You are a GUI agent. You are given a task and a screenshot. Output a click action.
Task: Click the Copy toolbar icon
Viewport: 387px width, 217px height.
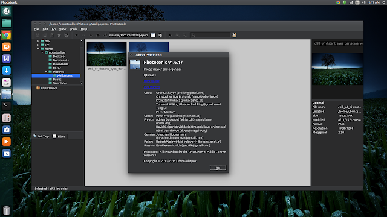coord(45,35)
